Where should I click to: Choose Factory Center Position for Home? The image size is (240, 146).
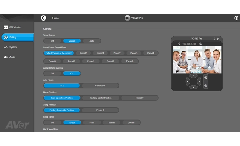tap(101, 98)
